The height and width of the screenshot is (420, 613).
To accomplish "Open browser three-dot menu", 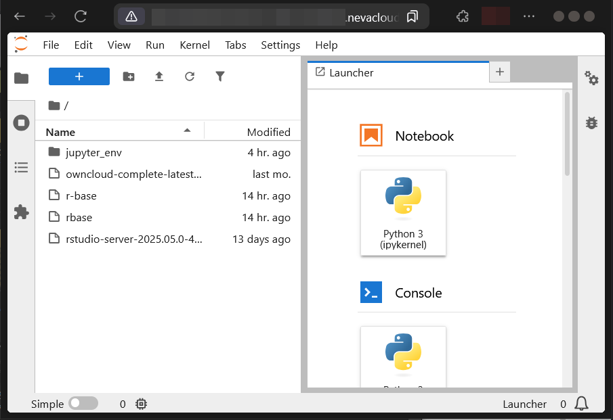I will tap(529, 16).
